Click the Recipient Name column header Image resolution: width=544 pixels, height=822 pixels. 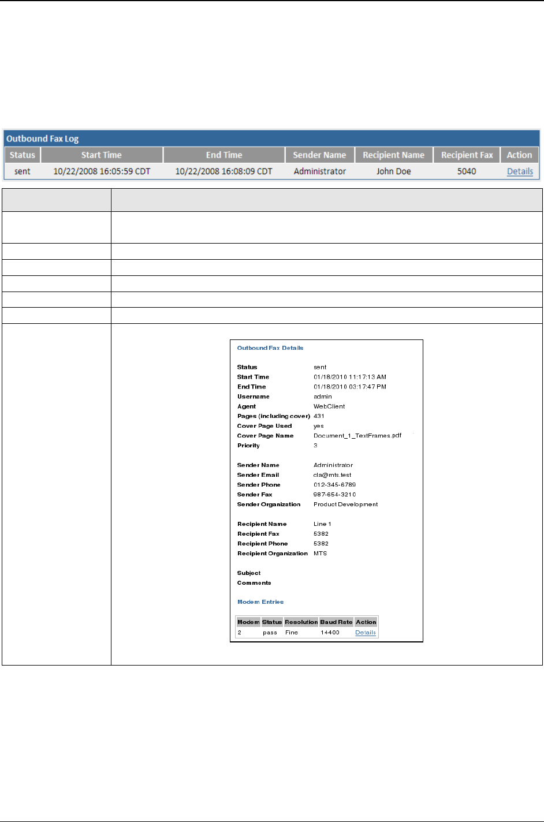pyautogui.click(x=393, y=155)
